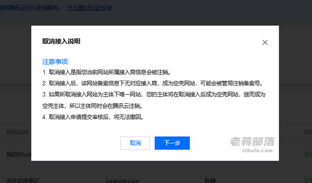Click 乐在软件笔记 row in background table
Screen dimensions: 312x183
(x=23, y=181)
